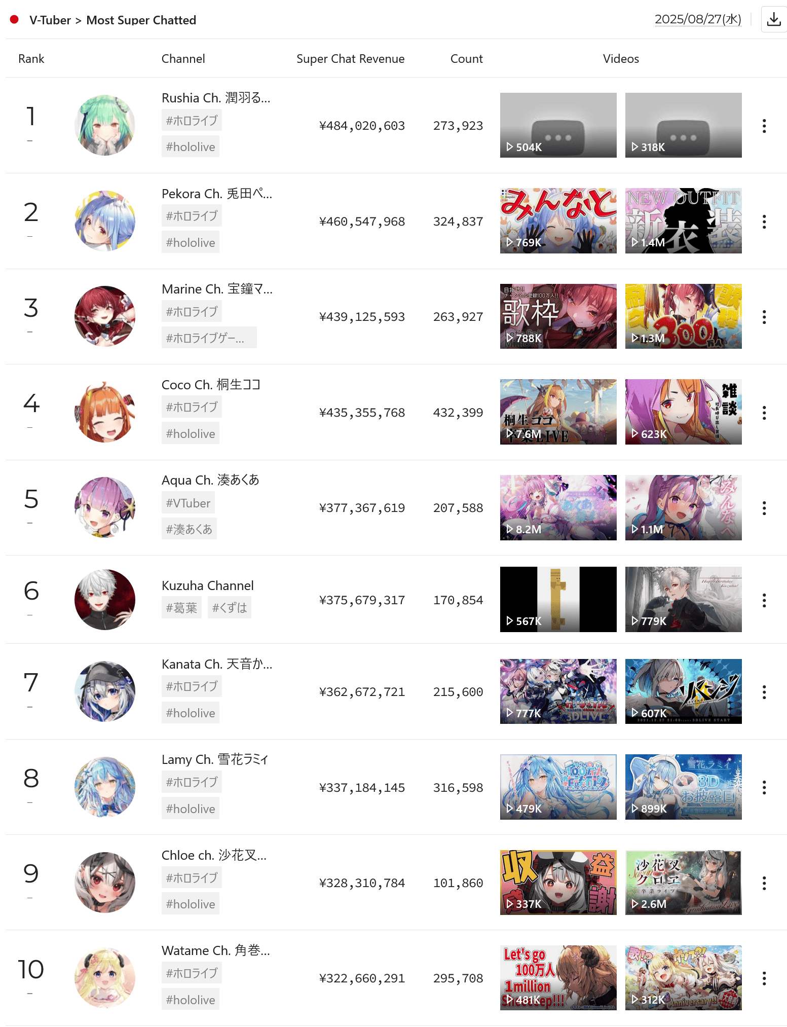Click the Count column header
Screen dimensions: 787x1027
[x=466, y=59]
